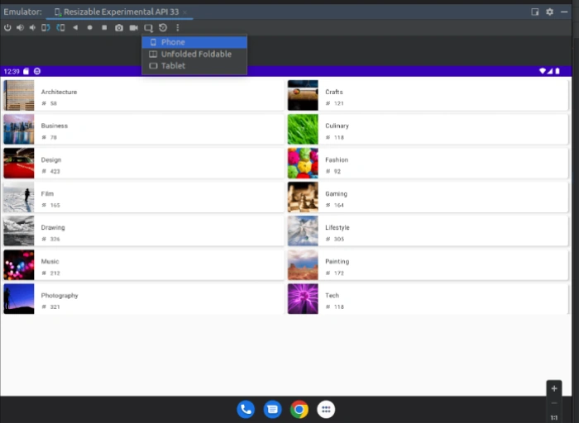Click the battery status icon

point(557,71)
